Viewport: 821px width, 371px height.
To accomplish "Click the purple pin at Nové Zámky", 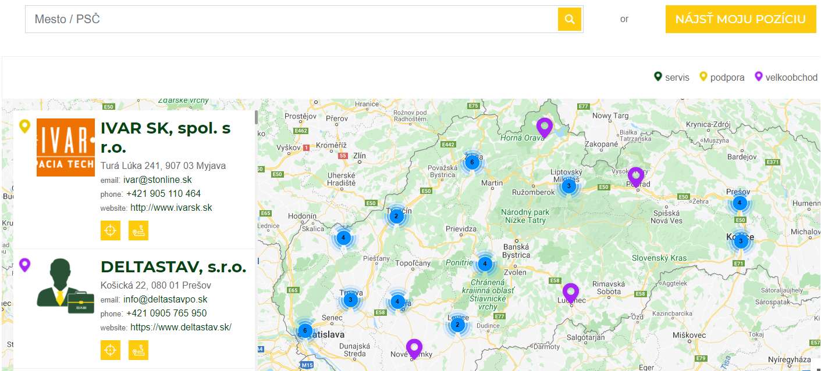I will [414, 349].
